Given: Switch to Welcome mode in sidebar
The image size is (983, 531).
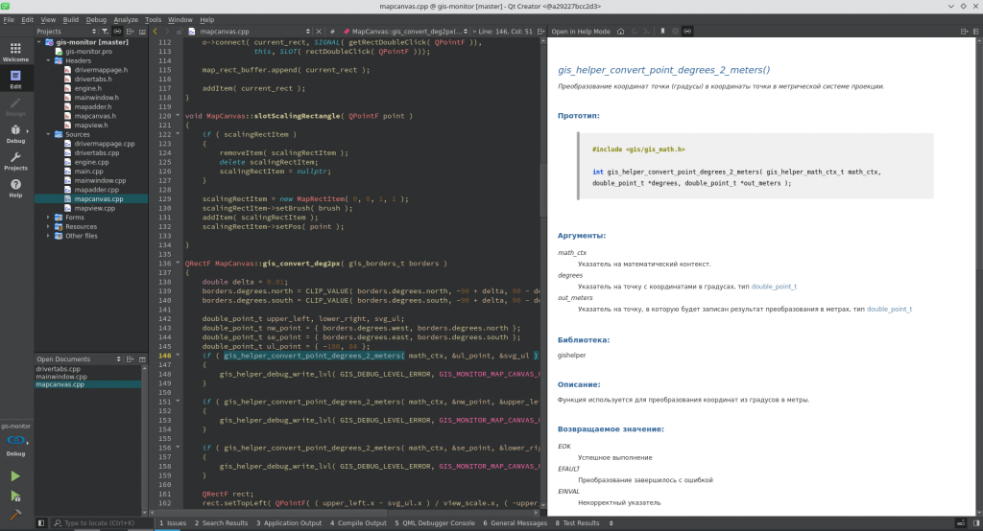Looking at the screenshot, I should 15,50.
